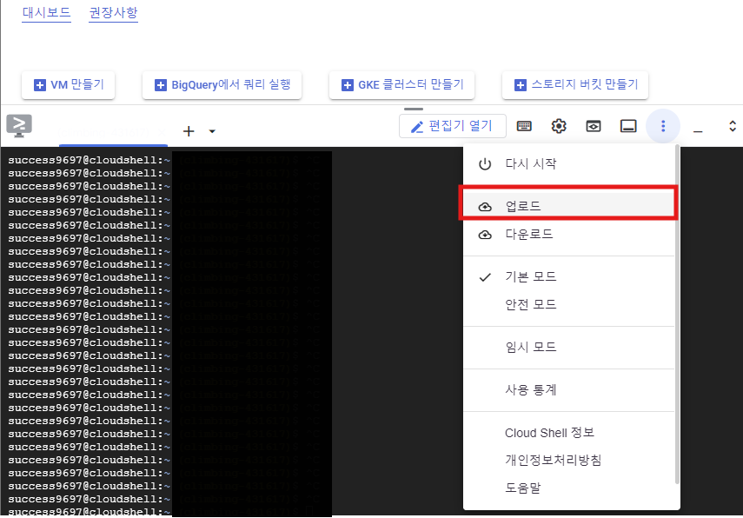Select 다시 시작 from the menu

[x=568, y=164]
